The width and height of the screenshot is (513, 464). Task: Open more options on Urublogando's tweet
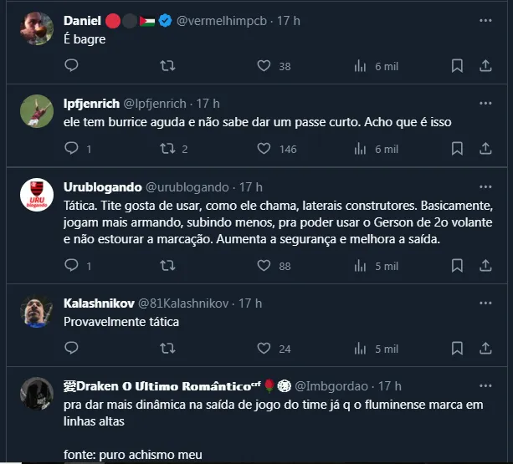pos(485,187)
